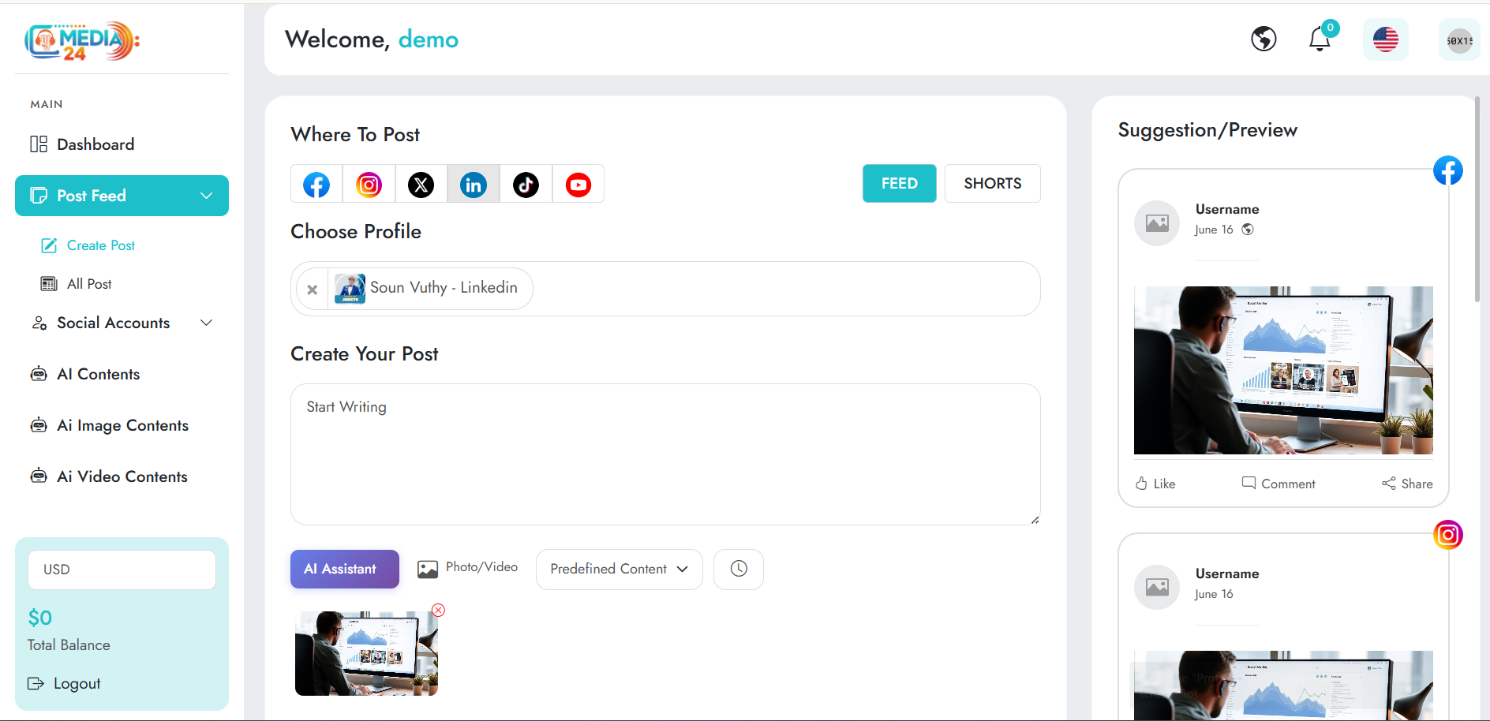Screen dimensions: 1490x721
Task: Click into the Start Writing text area
Action: click(665, 454)
